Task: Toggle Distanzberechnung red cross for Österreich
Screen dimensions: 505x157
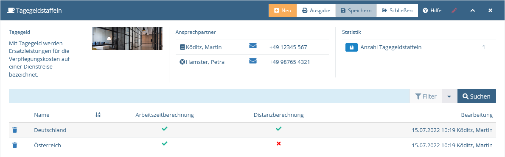Action: (278, 144)
